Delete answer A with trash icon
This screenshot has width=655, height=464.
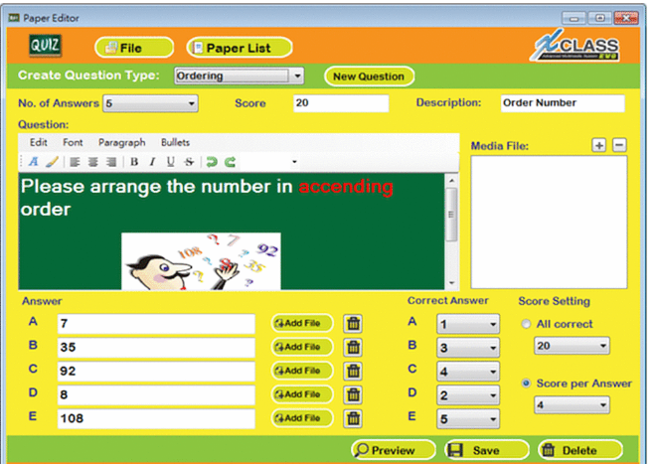pyautogui.click(x=353, y=323)
